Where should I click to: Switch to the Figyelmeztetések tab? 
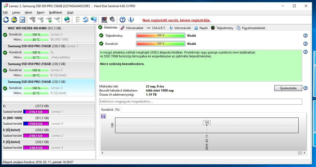click(x=251, y=28)
